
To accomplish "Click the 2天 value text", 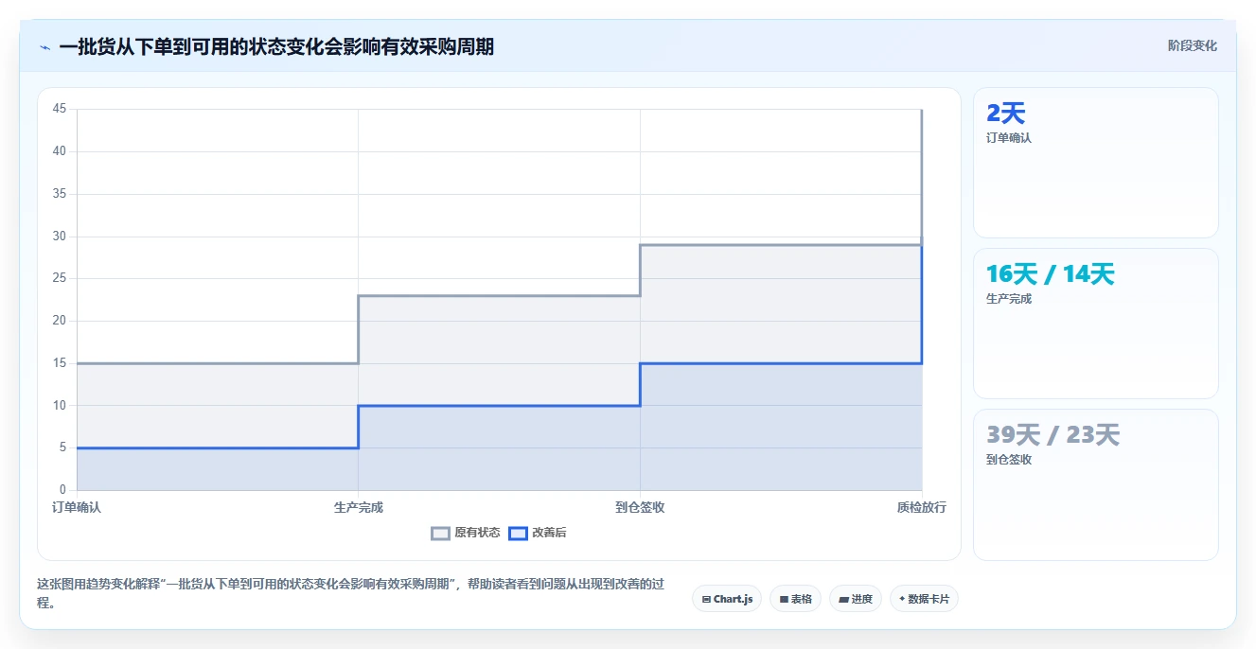I will 1005,114.
